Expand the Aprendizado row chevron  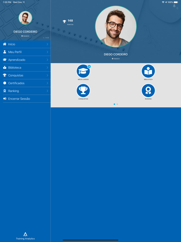47,60
